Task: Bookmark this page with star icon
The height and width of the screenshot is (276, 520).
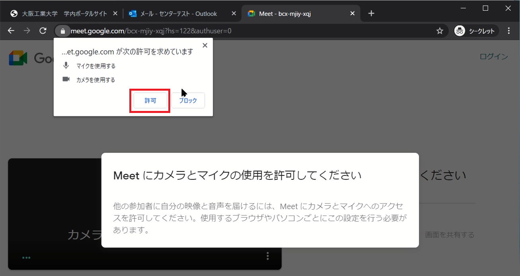Action: click(440, 31)
